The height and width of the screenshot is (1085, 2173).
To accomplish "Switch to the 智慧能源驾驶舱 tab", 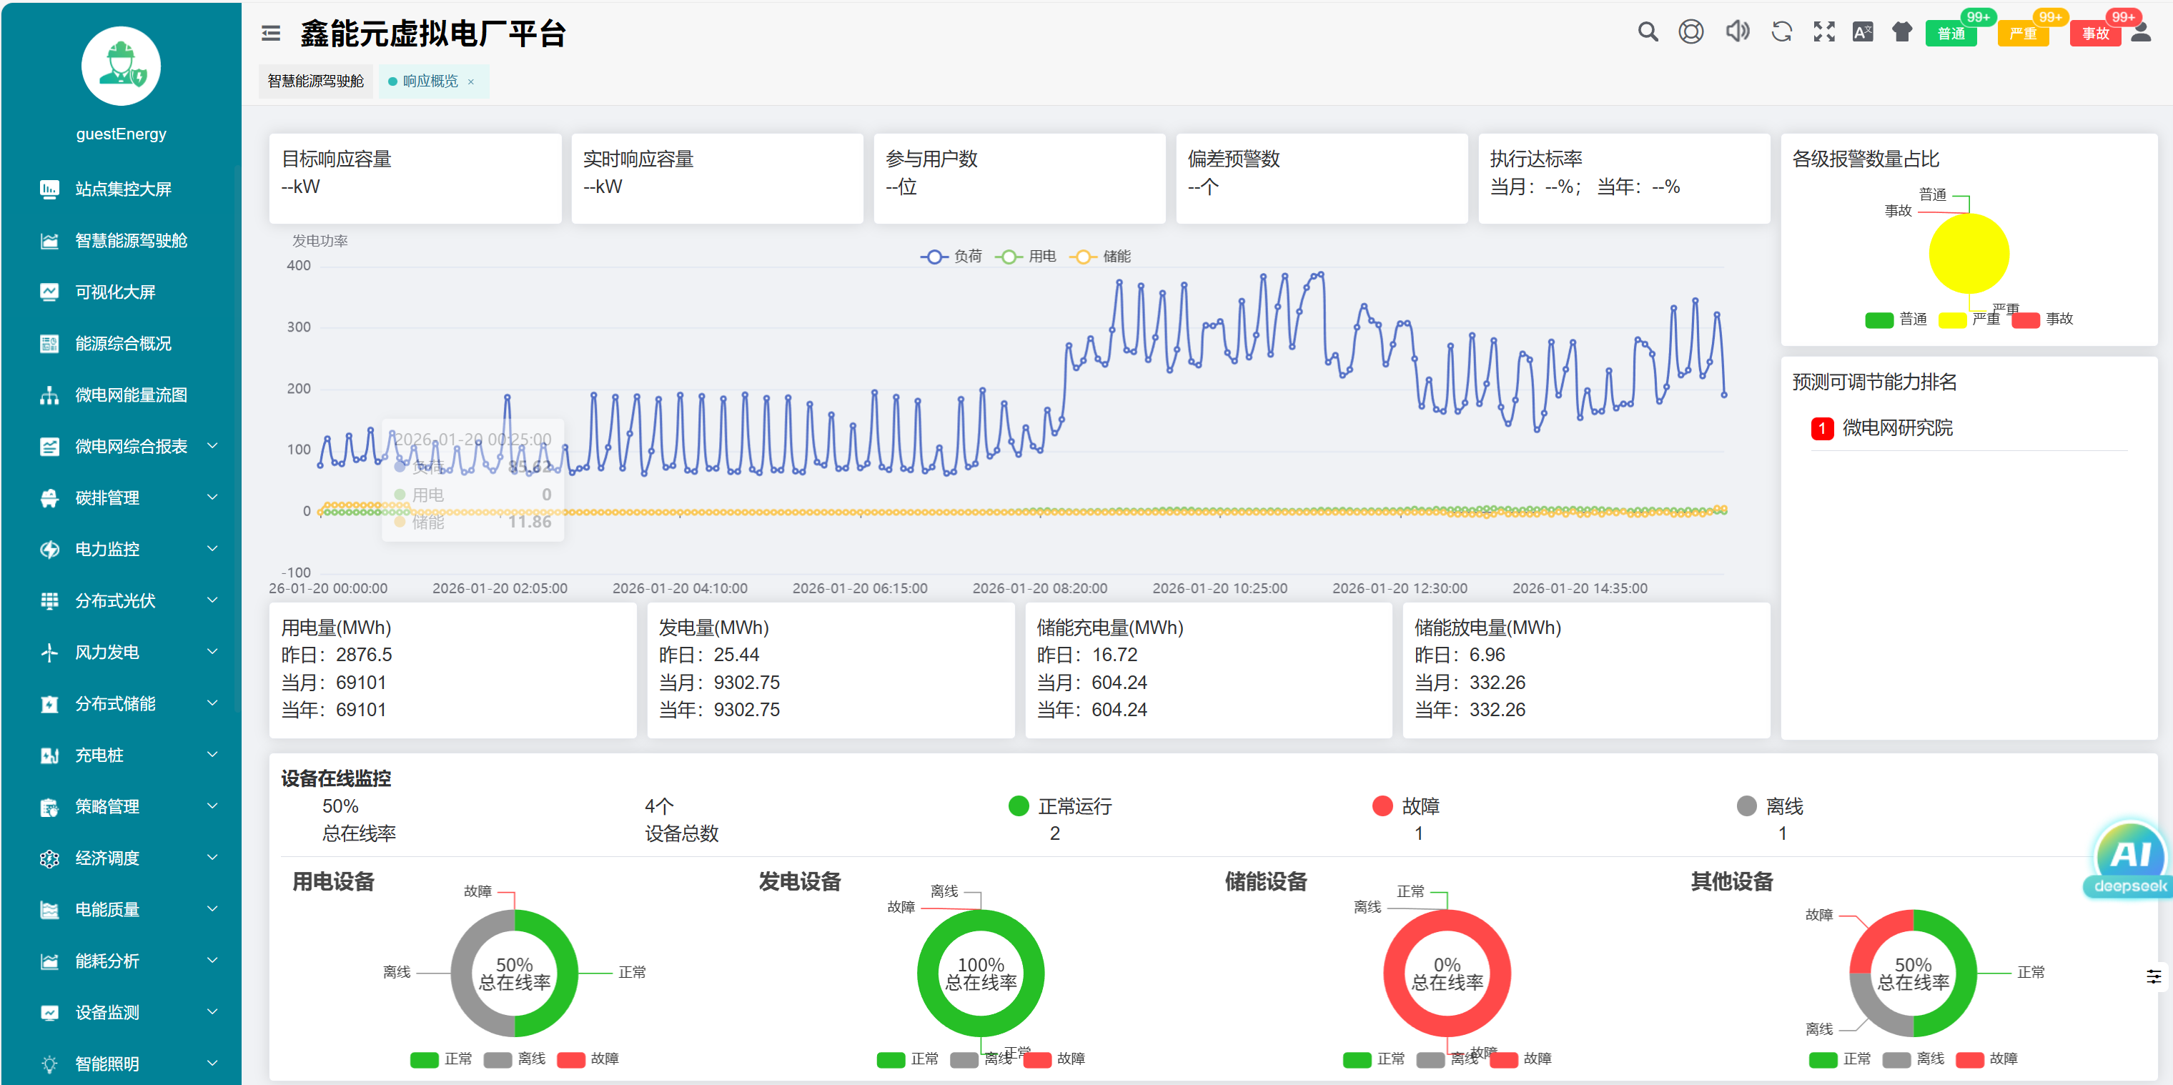I will click(x=315, y=81).
